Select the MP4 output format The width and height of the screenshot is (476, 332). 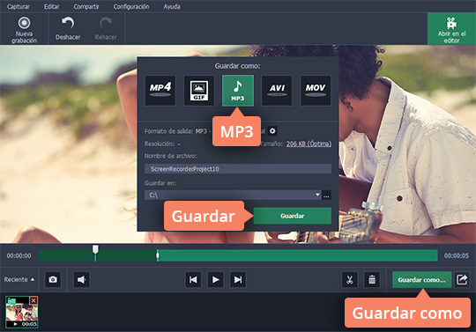pyautogui.click(x=160, y=91)
